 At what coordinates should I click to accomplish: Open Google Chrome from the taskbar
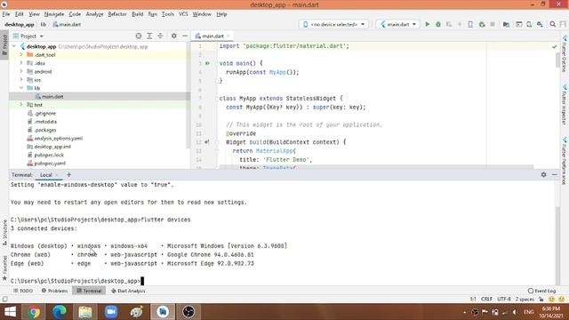(34, 312)
